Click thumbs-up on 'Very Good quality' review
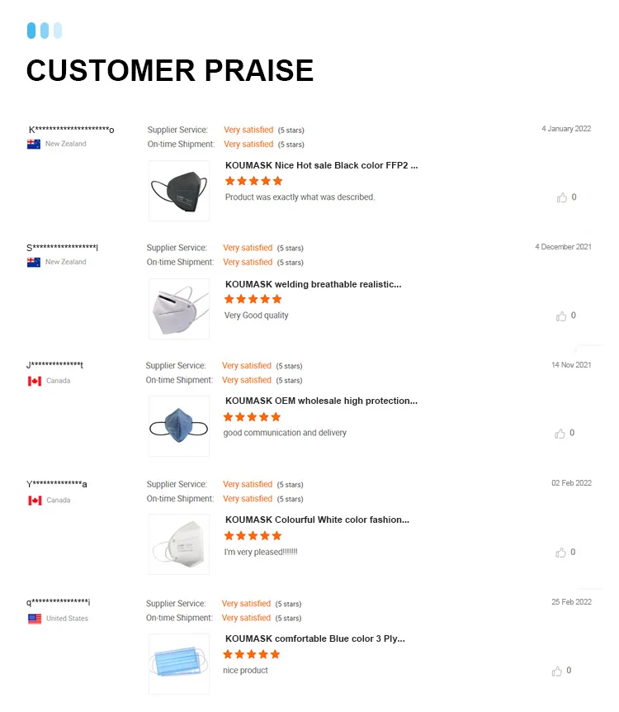Viewport: 619px width, 712px height. tap(561, 316)
